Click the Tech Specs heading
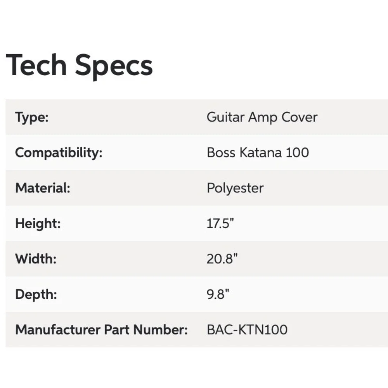This screenshot has width=388, height=388. [79, 66]
